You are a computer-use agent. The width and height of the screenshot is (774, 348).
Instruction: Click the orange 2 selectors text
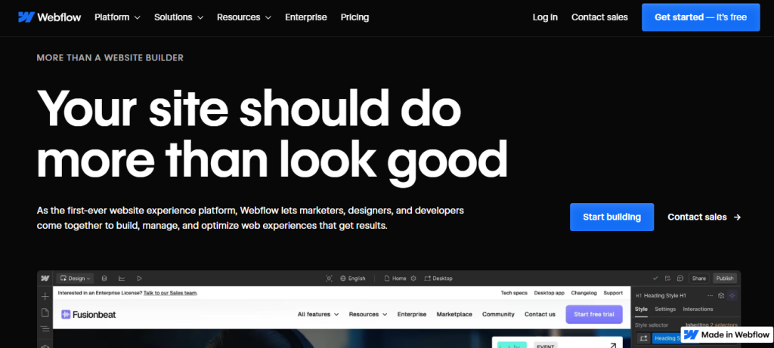pos(724,325)
